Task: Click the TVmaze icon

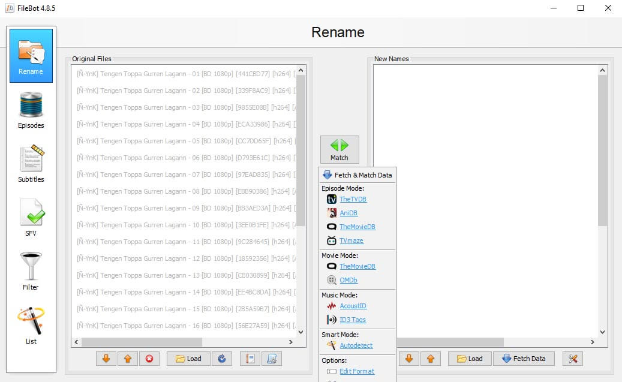Action: (x=332, y=241)
